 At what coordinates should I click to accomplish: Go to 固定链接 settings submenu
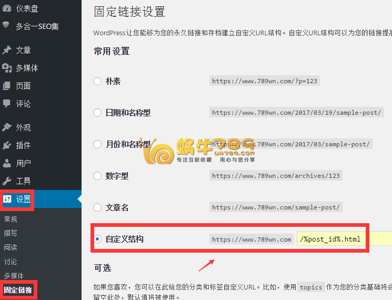click(18, 290)
